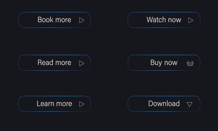Viewport: 218px width, 131px height.
Task: Click the "Learn more" text label
Action: tap(54, 103)
